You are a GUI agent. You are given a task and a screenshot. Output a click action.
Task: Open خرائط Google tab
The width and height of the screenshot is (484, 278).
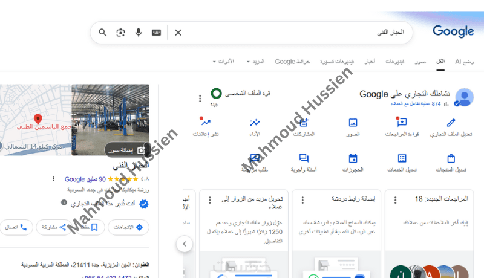tap(292, 62)
